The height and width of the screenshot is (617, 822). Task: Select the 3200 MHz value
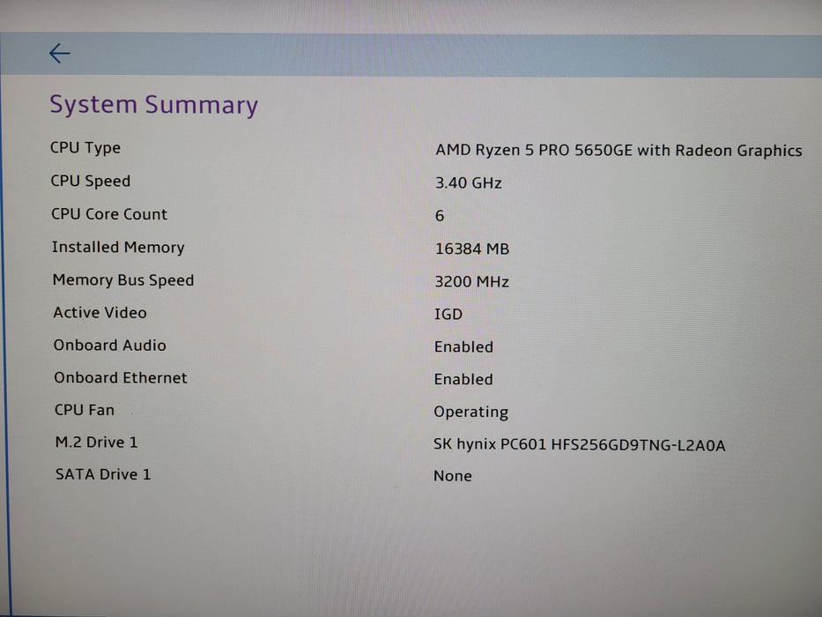tap(471, 282)
